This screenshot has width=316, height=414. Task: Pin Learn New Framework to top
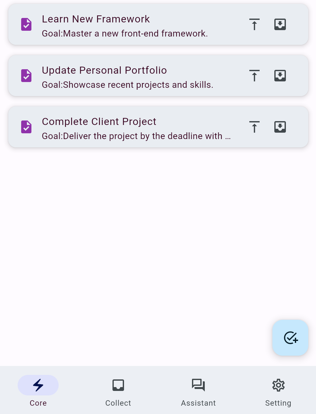pyautogui.click(x=254, y=24)
